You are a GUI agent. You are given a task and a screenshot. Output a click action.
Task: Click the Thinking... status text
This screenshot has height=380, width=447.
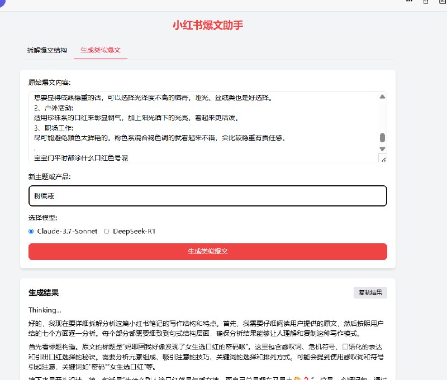click(45, 310)
